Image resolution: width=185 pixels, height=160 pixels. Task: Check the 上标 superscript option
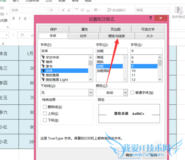point(45,114)
